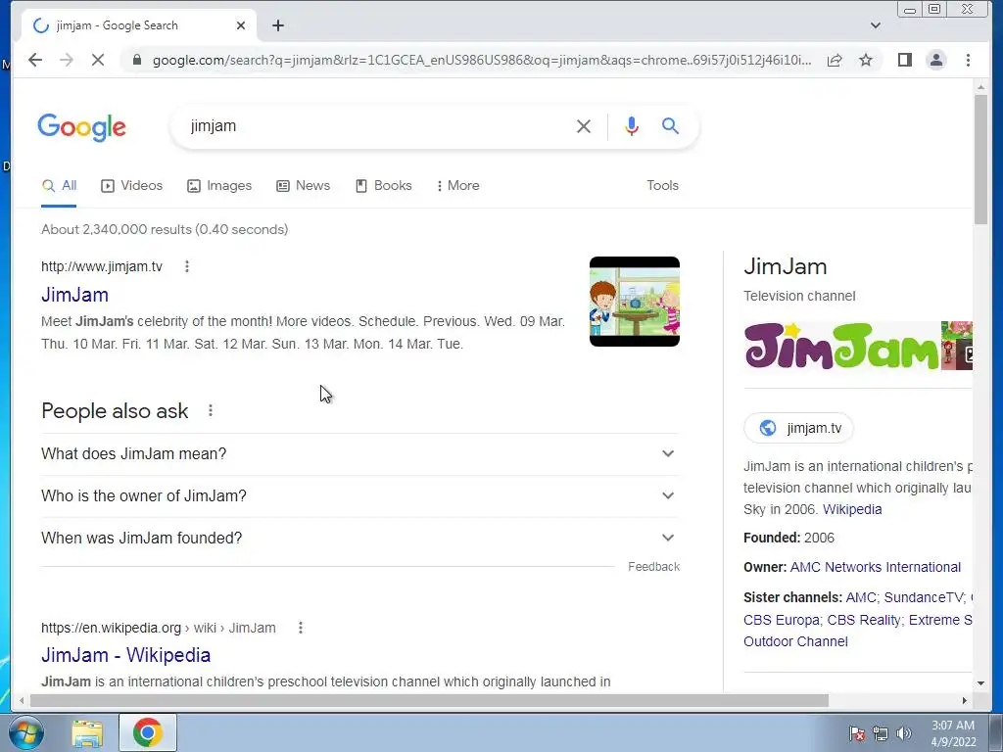Expand Who is the owner of JimJam
This screenshot has width=1003, height=752.
tap(359, 496)
